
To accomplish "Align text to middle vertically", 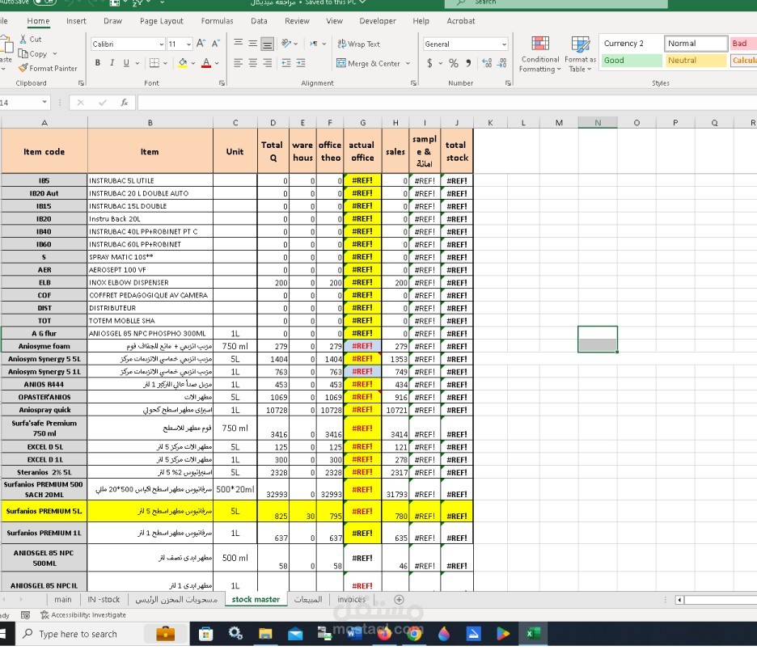I will [x=252, y=44].
